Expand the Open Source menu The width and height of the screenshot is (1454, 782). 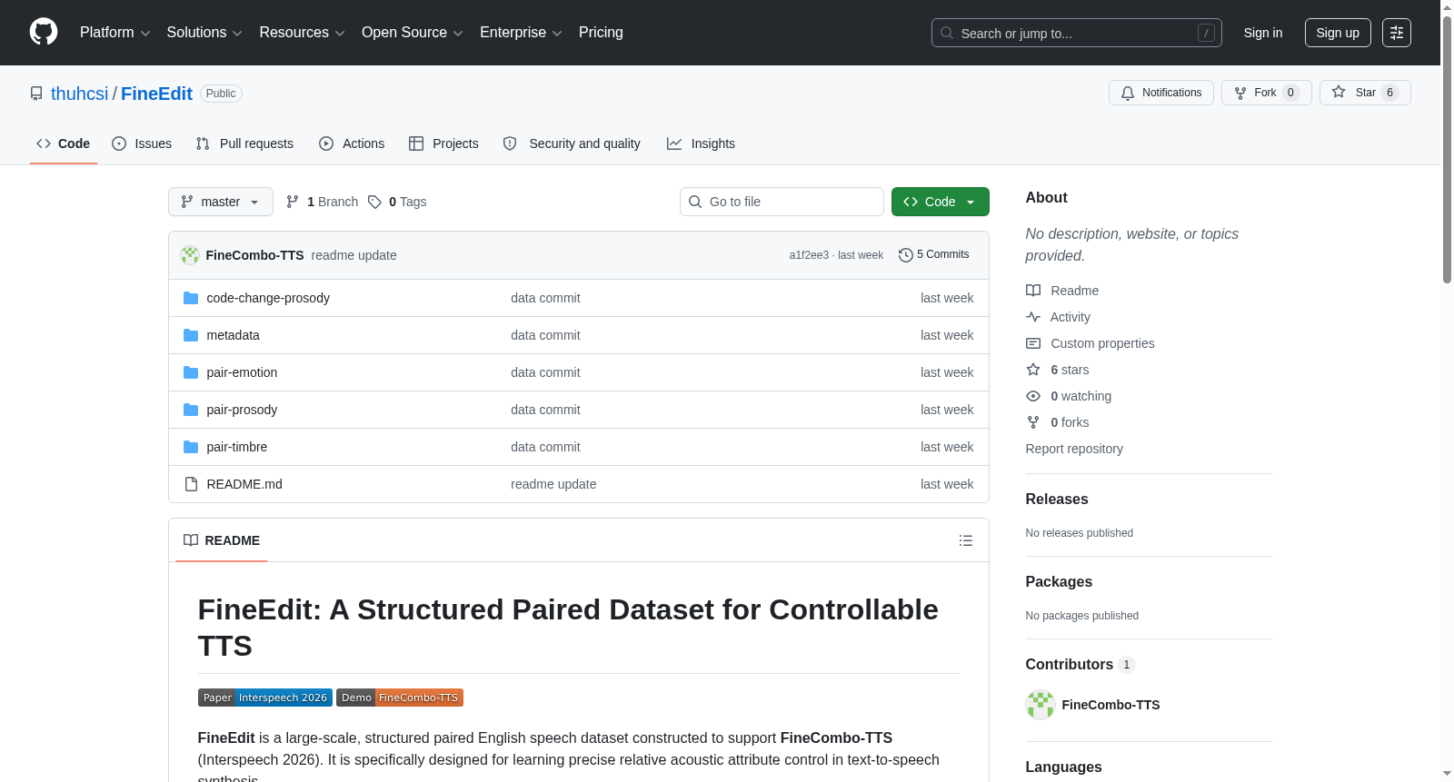coord(413,33)
